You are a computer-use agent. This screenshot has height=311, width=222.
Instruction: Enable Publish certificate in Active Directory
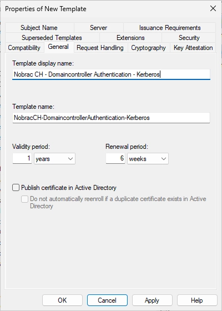(16, 188)
